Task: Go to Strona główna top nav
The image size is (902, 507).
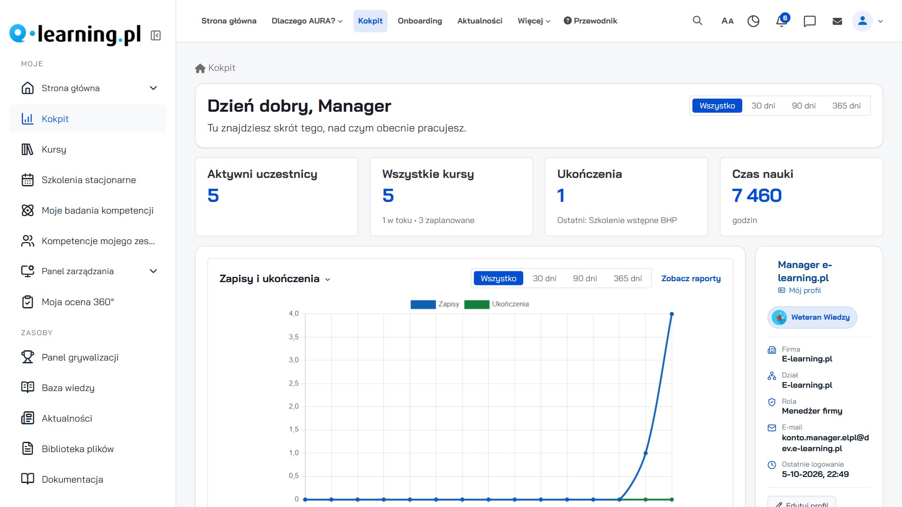Action: click(x=229, y=21)
